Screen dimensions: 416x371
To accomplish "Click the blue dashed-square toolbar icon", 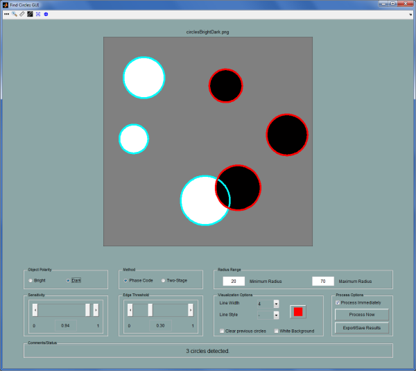I will click(x=38, y=14).
